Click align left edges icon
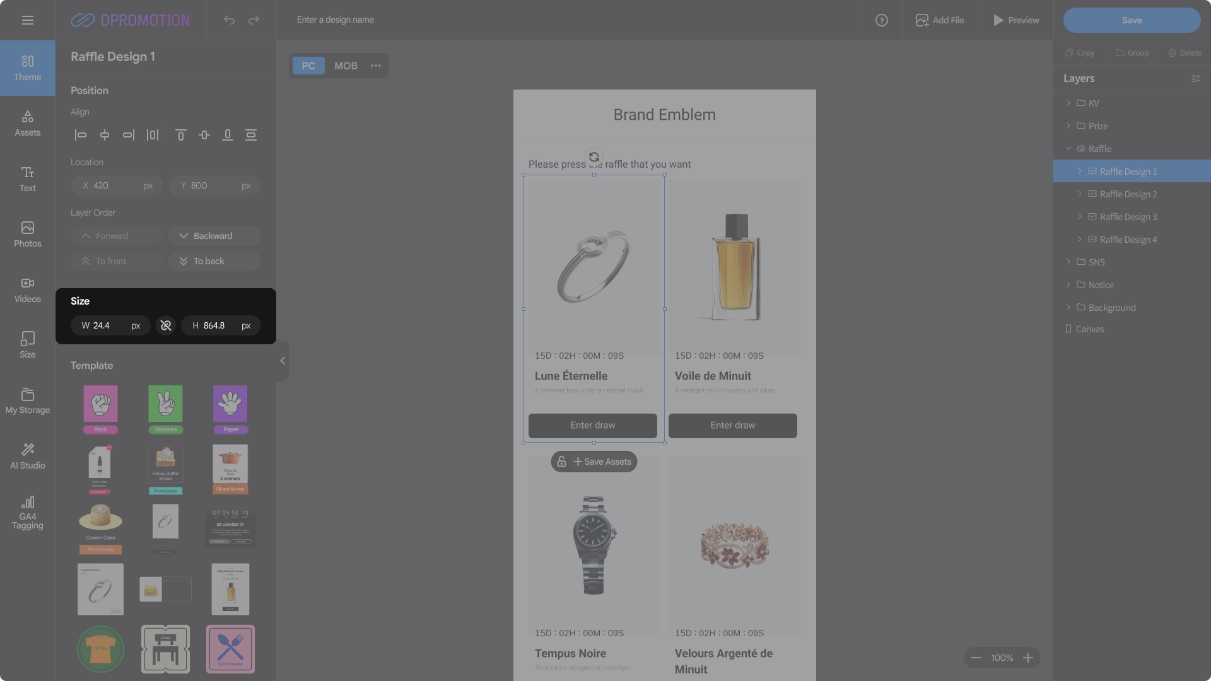 tap(81, 135)
